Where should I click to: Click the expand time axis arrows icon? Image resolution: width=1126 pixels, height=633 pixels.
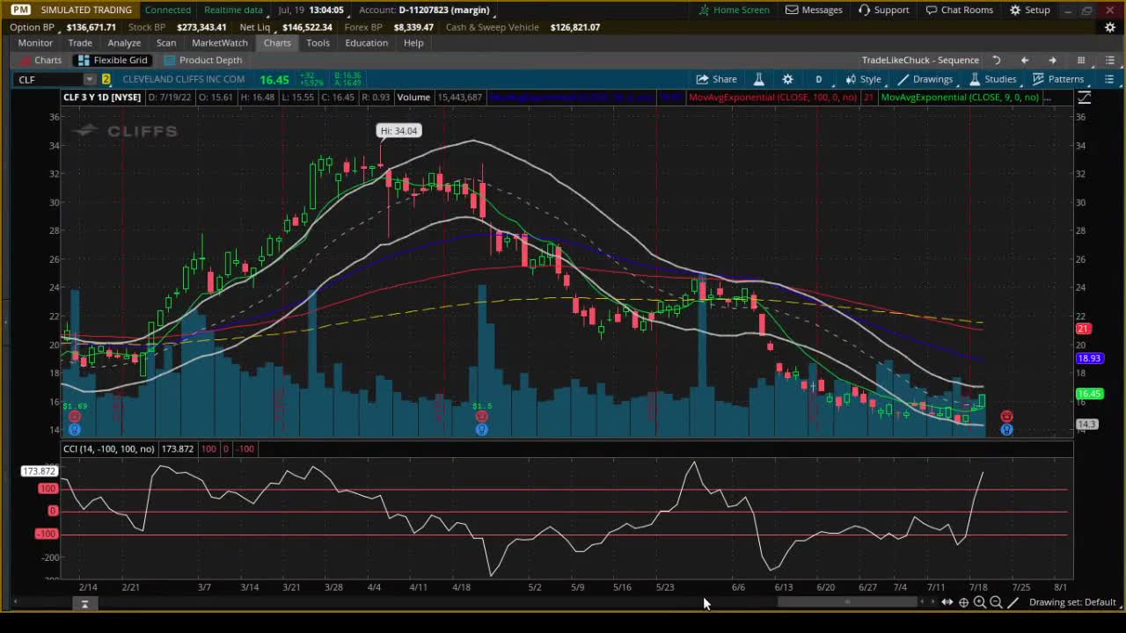(x=947, y=602)
